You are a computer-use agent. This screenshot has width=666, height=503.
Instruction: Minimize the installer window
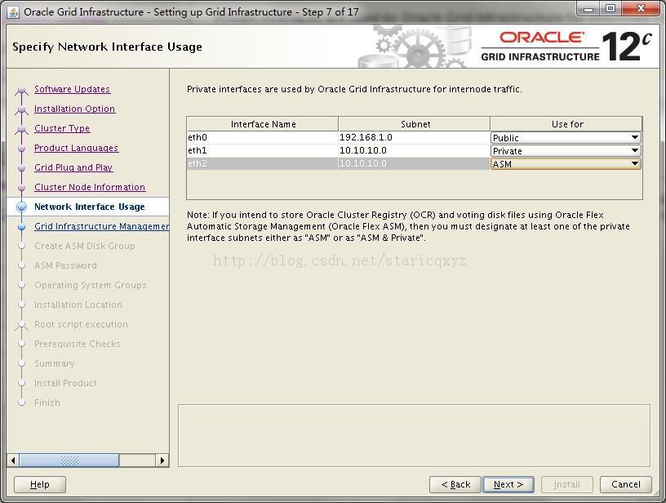589,8
